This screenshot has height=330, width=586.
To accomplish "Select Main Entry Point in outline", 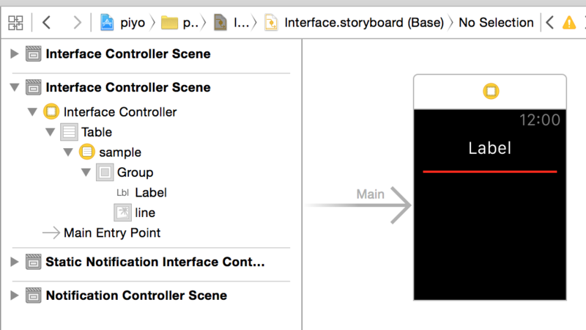I will click(x=111, y=232).
